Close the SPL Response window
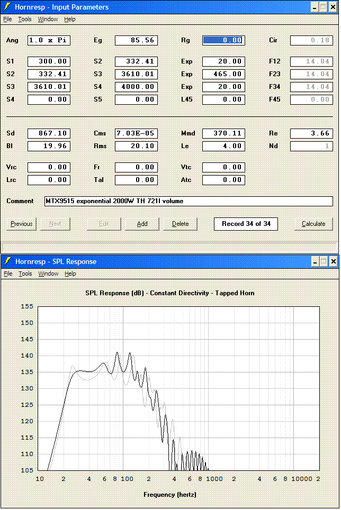This screenshot has height=510, width=341. pyautogui.click(x=334, y=261)
